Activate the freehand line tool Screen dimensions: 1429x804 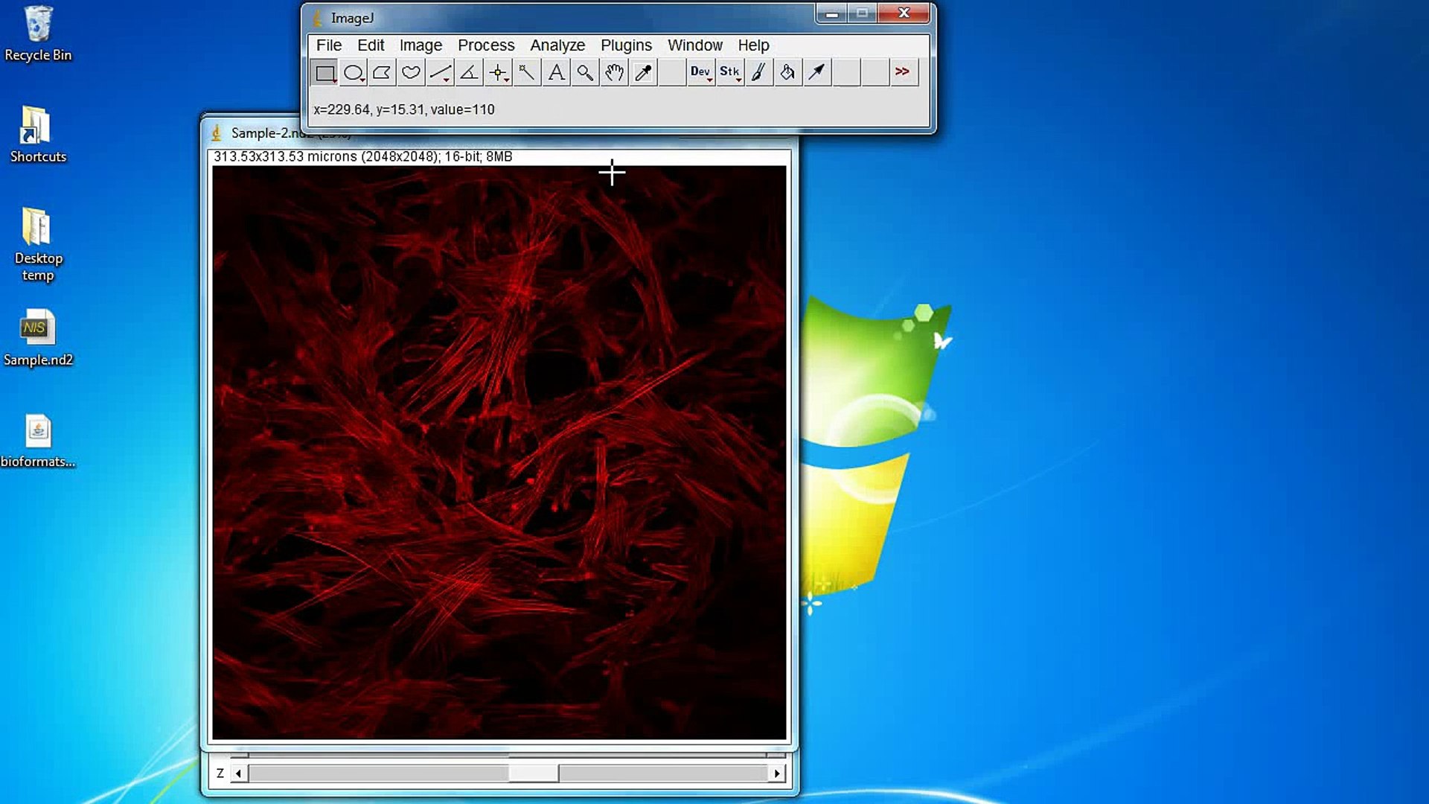pyautogui.click(x=441, y=71)
